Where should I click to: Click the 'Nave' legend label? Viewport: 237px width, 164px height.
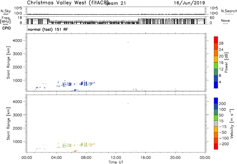(x=225, y=21)
